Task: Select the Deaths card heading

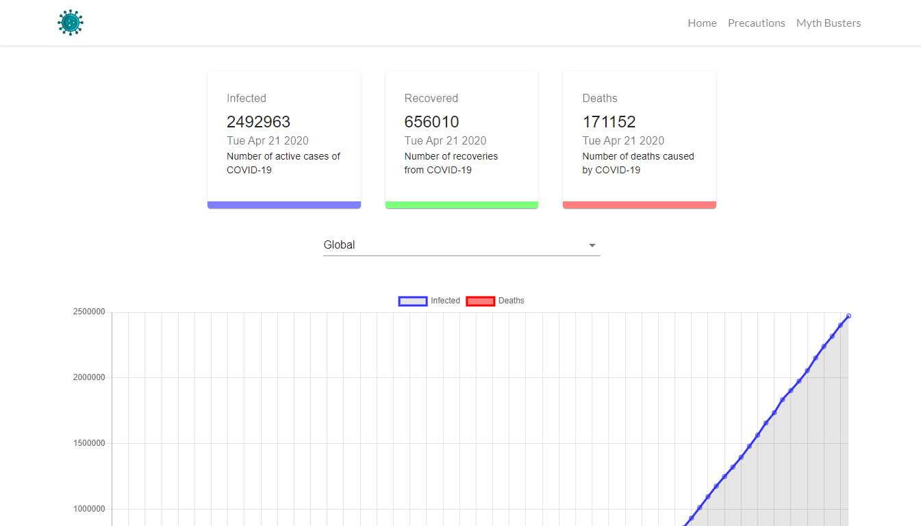Action: click(x=600, y=98)
